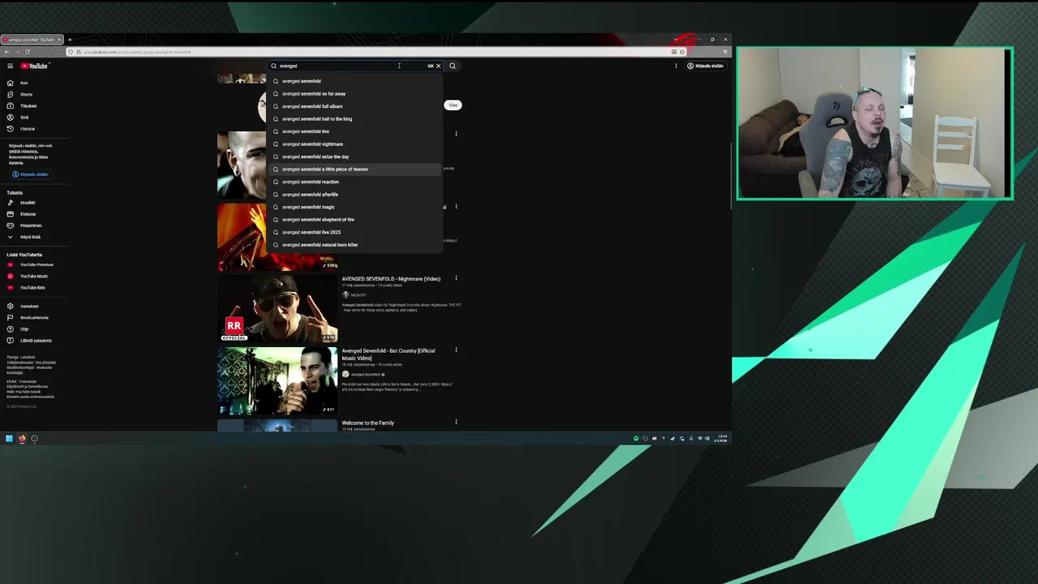The image size is (1038, 584).
Task: Click the search magnifier button
Action: (453, 66)
